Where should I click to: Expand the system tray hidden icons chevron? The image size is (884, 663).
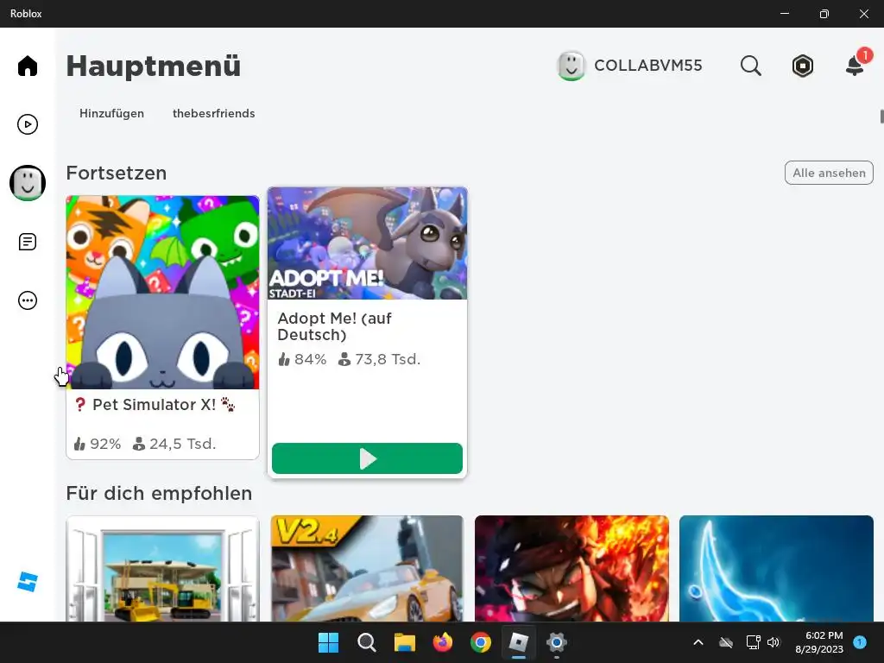(698, 642)
